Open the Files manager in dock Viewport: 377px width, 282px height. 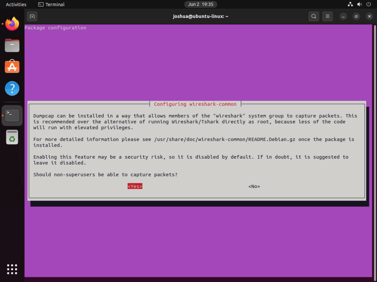point(12,45)
